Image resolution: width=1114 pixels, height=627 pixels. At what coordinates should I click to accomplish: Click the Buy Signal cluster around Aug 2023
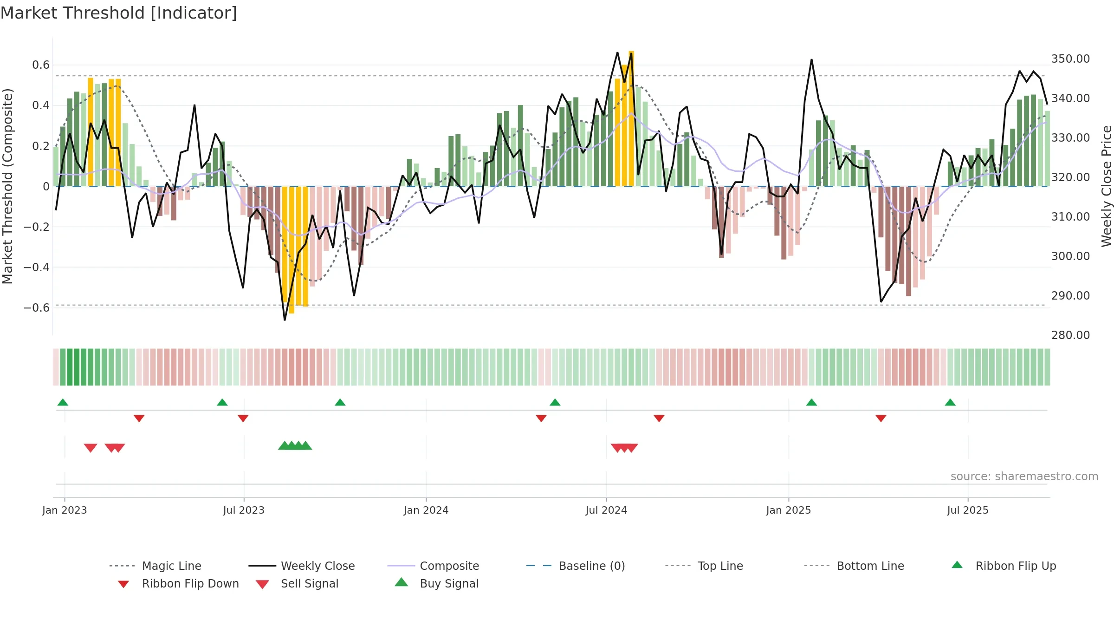coord(295,445)
